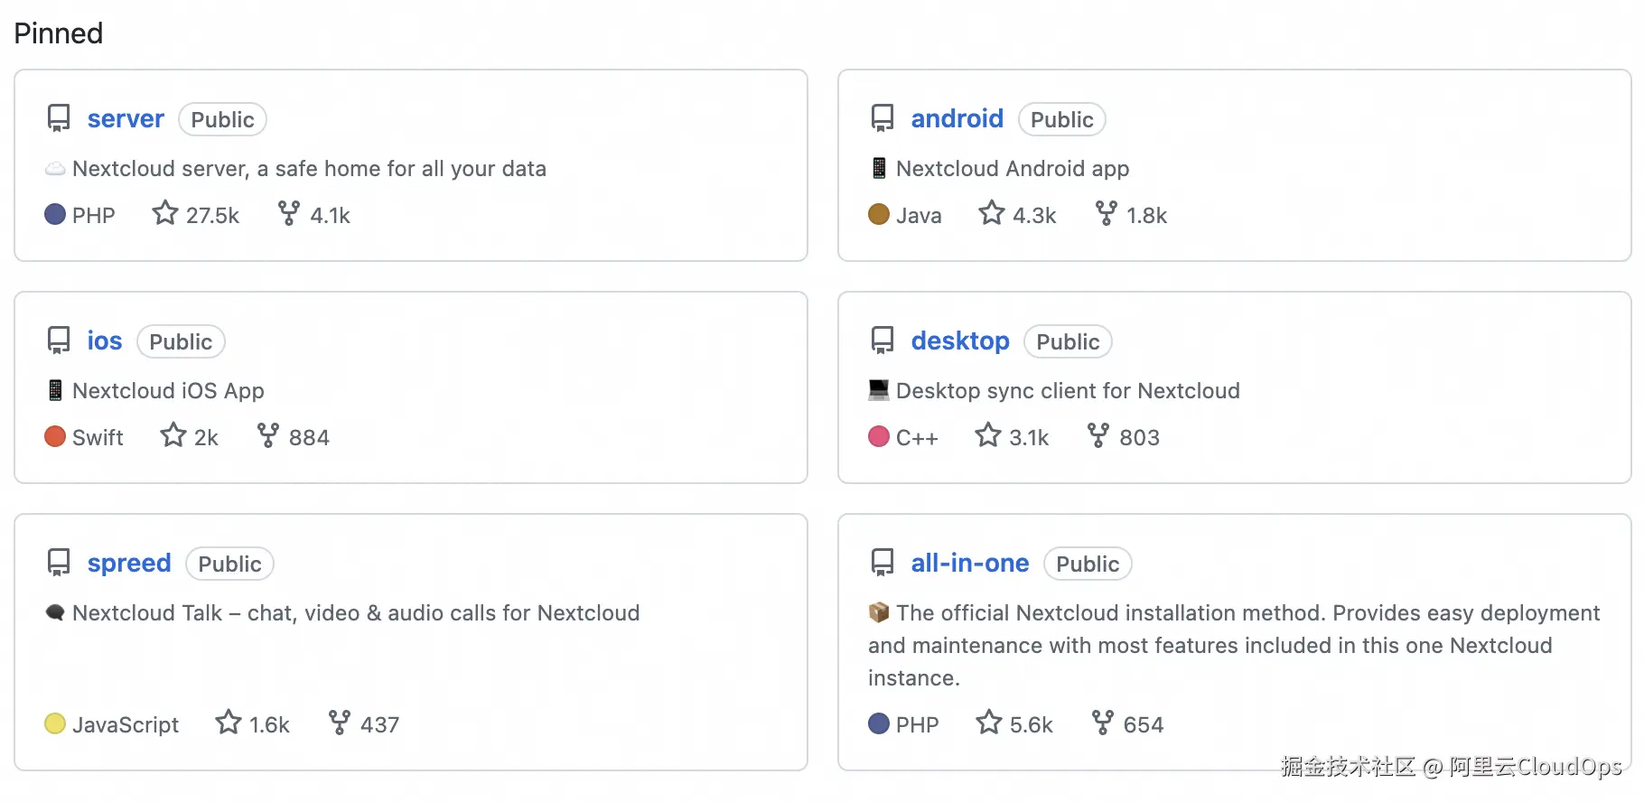Image resolution: width=1644 pixels, height=802 pixels.
Task: Click the star icon on ios repo
Action: click(x=173, y=436)
